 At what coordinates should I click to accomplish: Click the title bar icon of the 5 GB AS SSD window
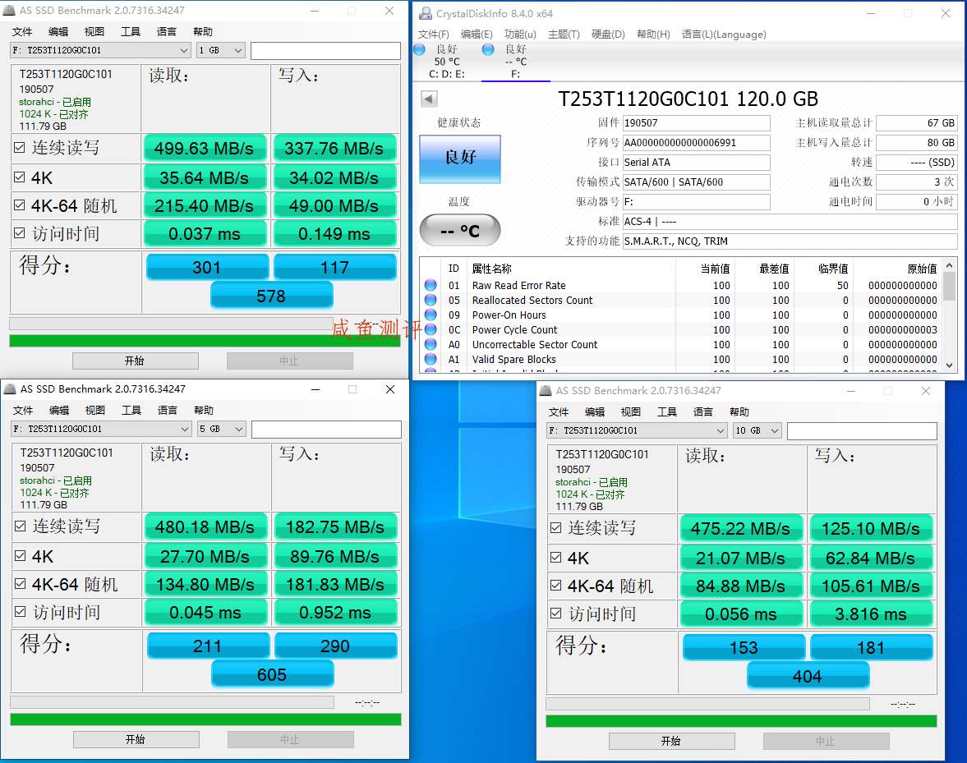click(x=10, y=389)
